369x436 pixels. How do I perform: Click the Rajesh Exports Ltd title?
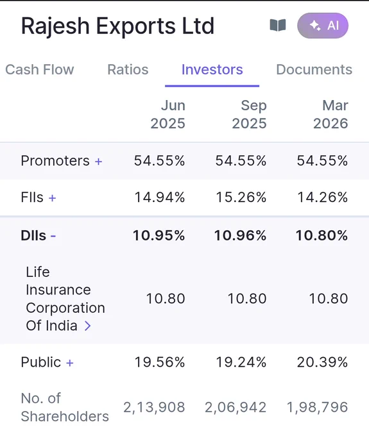coord(117,26)
